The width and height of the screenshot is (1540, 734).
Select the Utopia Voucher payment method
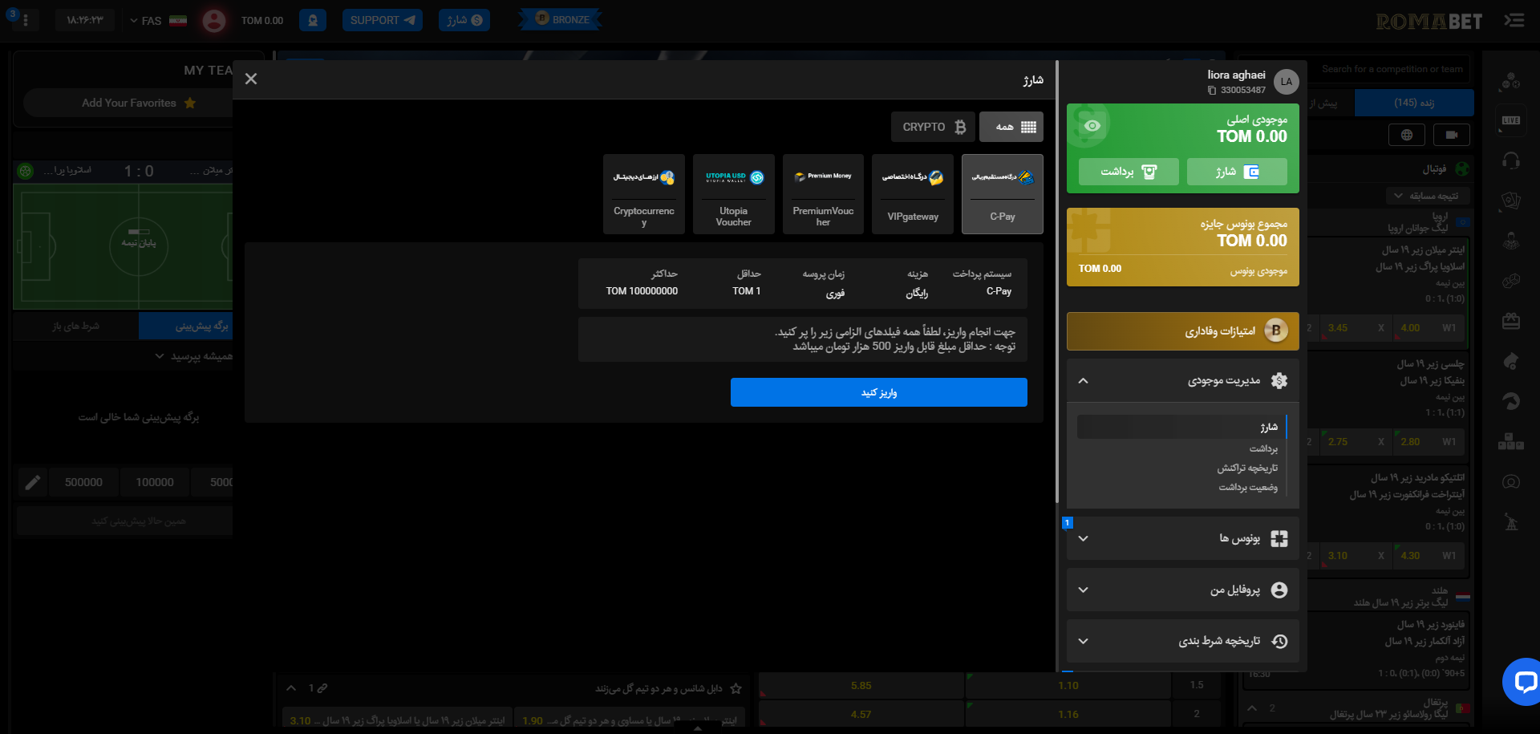click(x=733, y=194)
